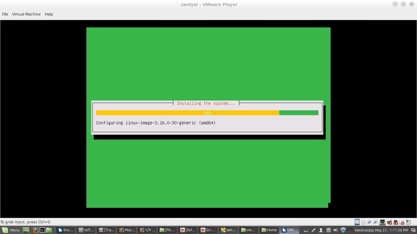Click the '83%' progress label

click(x=207, y=113)
